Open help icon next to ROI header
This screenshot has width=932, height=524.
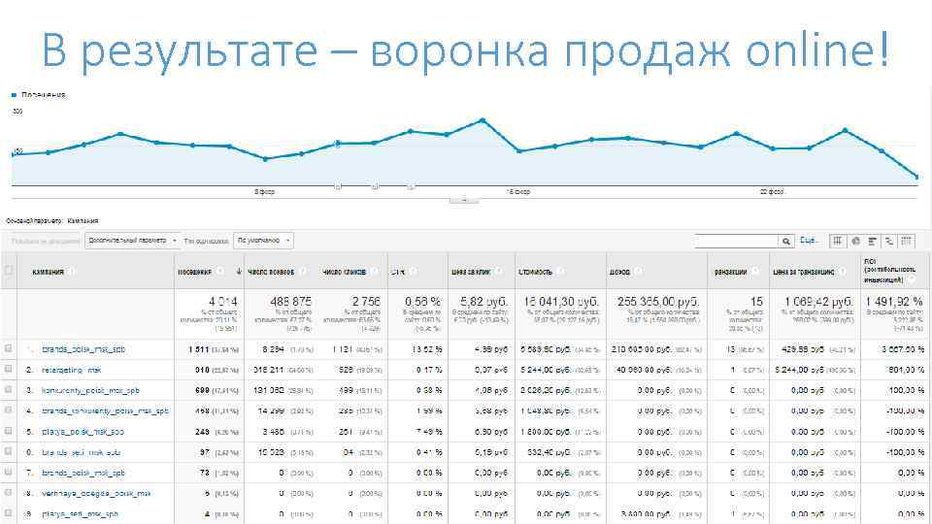tap(913, 279)
